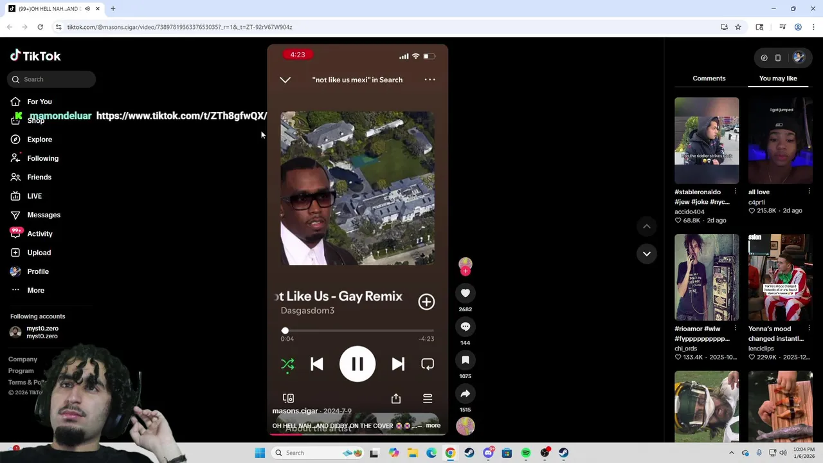Open the accido404 author link
The image size is (823, 463).
(x=689, y=212)
